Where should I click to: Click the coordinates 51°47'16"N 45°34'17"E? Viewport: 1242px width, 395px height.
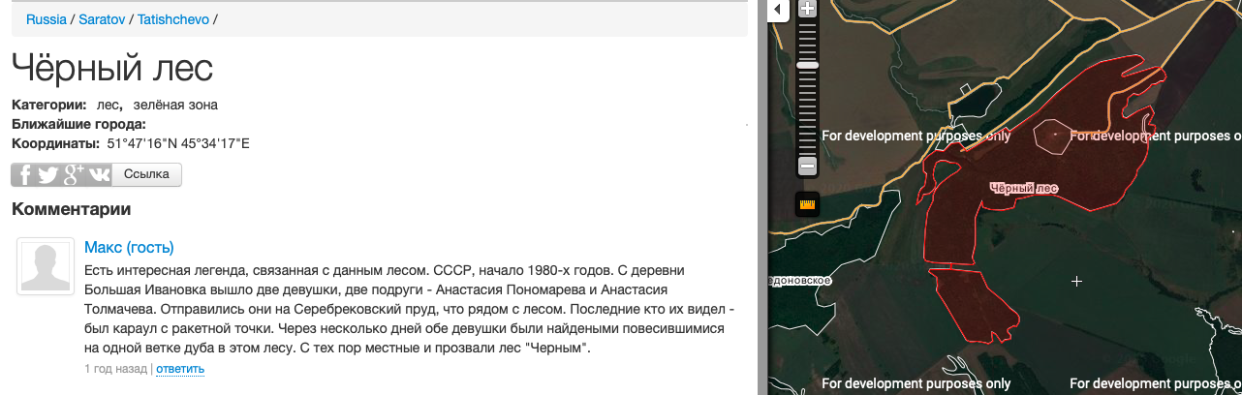(x=178, y=143)
